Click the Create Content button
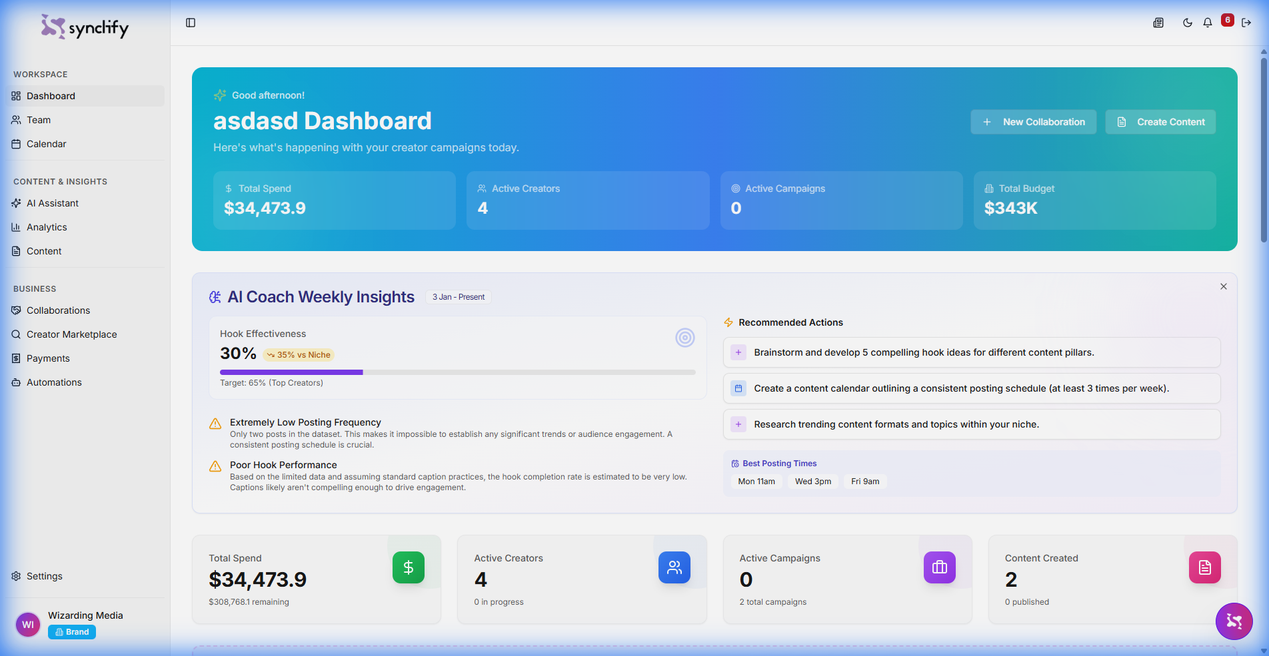Screen dimensions: 1269x656 point(1160,122)
